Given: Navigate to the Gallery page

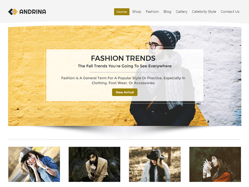Looking at the screenshot, I should (181, 12).
